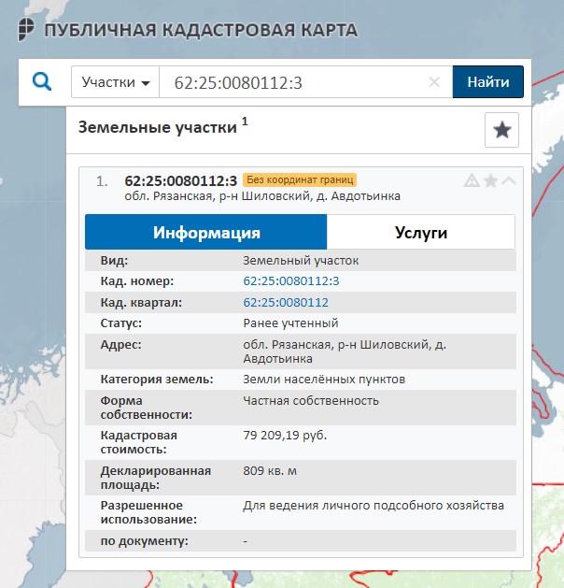Click the magnifier search icon
This screenshot has height=588, width=564.
tap(42, 81)
